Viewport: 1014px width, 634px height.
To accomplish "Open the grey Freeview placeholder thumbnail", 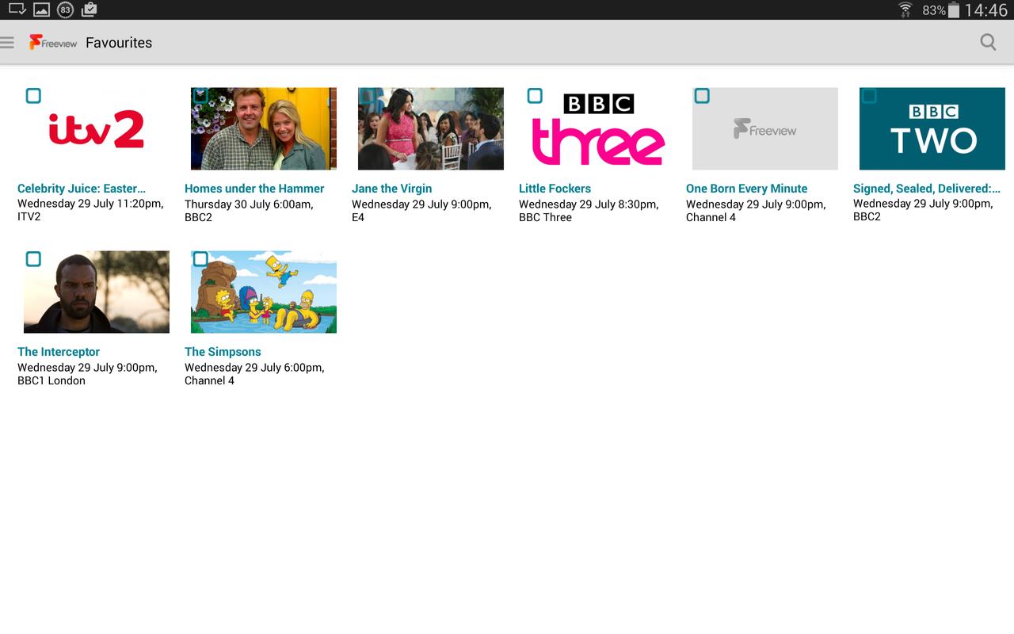I will (x=765, y=128).
